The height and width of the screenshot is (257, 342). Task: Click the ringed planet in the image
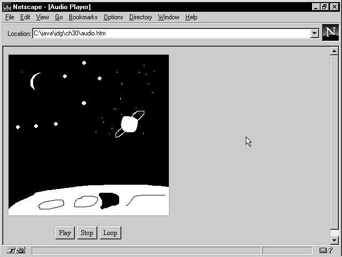[x=129, y=124]
